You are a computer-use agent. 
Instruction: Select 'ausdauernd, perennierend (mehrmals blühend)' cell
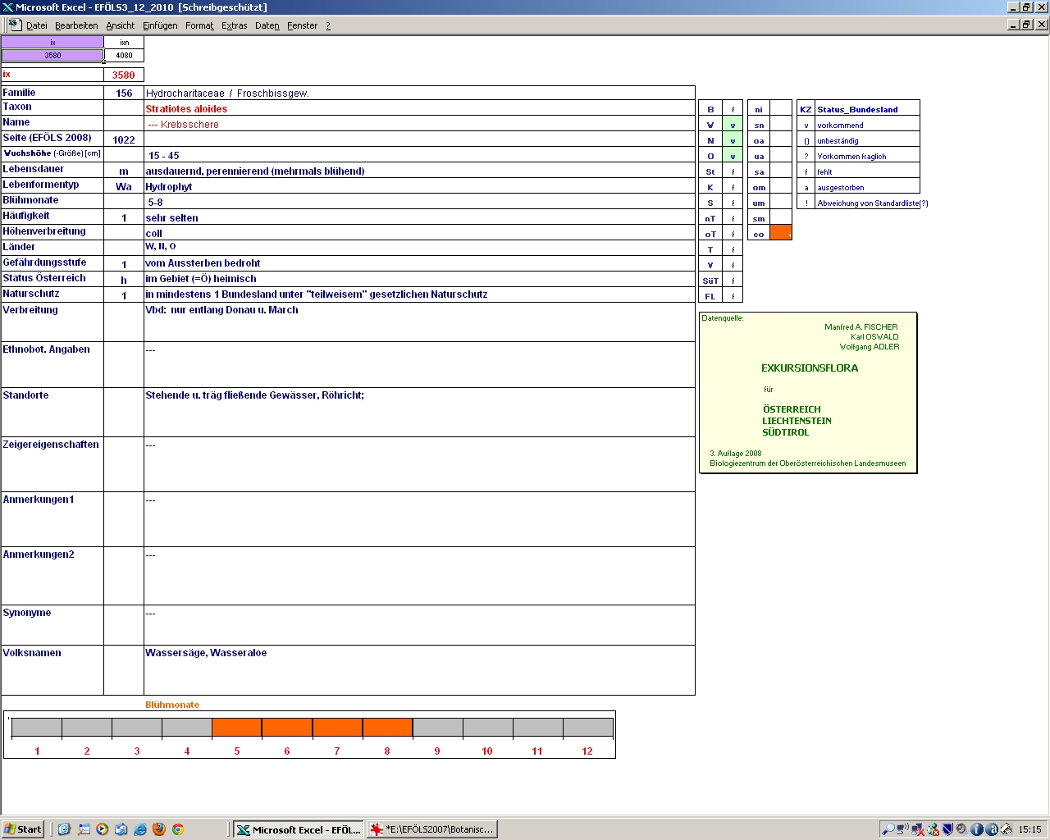(x=419, y=171)
